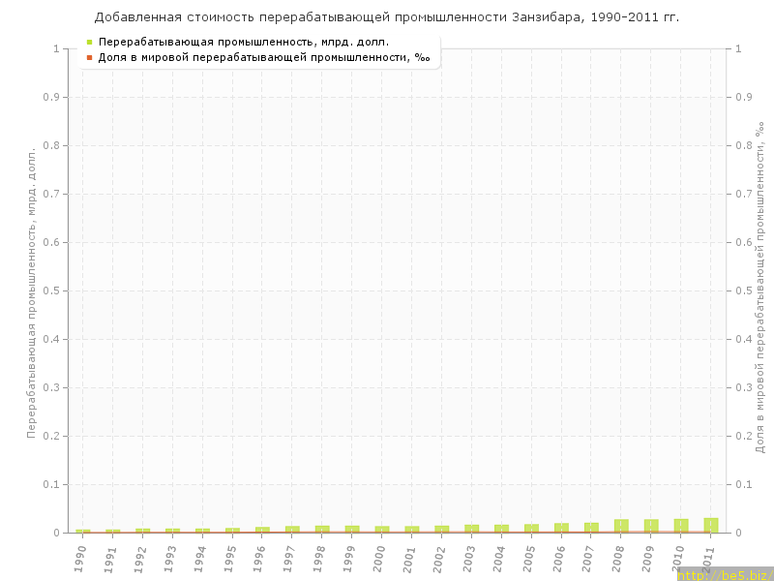This screenshot has height=581, width=774.
Task: Select the bar for year 2003
Action: 472,529
